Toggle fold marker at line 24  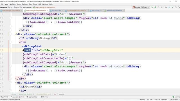[10, 75]
